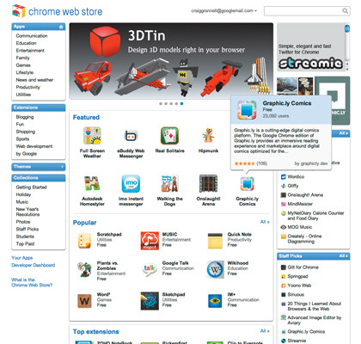Image resolution: width=361 pixels, height=344 pixels.
Task: Click the search magnifier icon
Action: [345, 11]
